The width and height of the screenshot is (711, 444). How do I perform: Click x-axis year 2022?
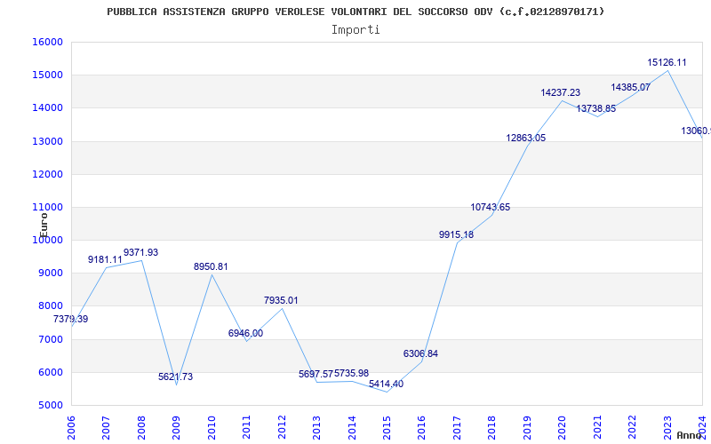coord(632,426)
